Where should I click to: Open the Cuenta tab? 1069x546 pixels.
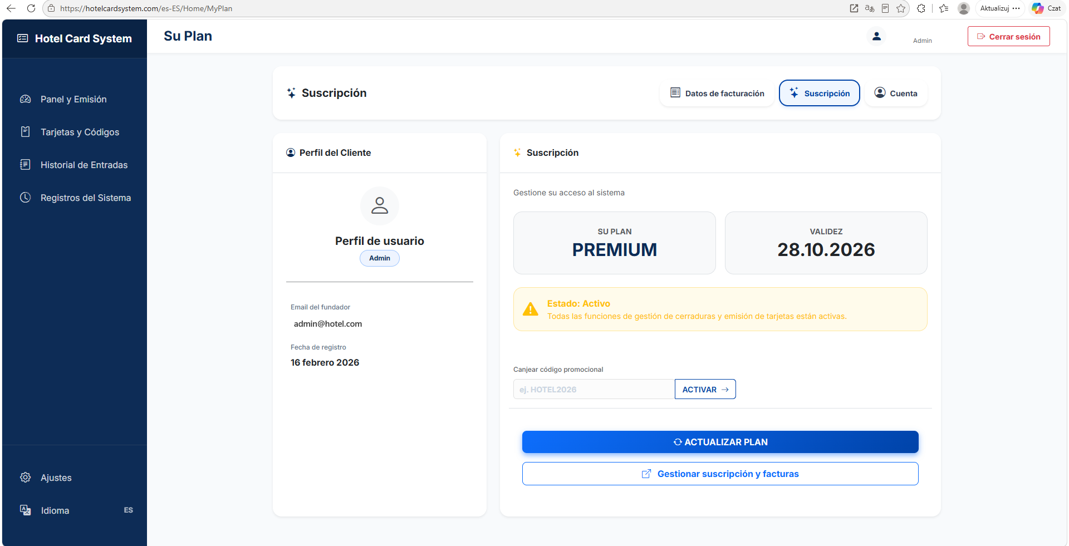click(x=896, y=93)
